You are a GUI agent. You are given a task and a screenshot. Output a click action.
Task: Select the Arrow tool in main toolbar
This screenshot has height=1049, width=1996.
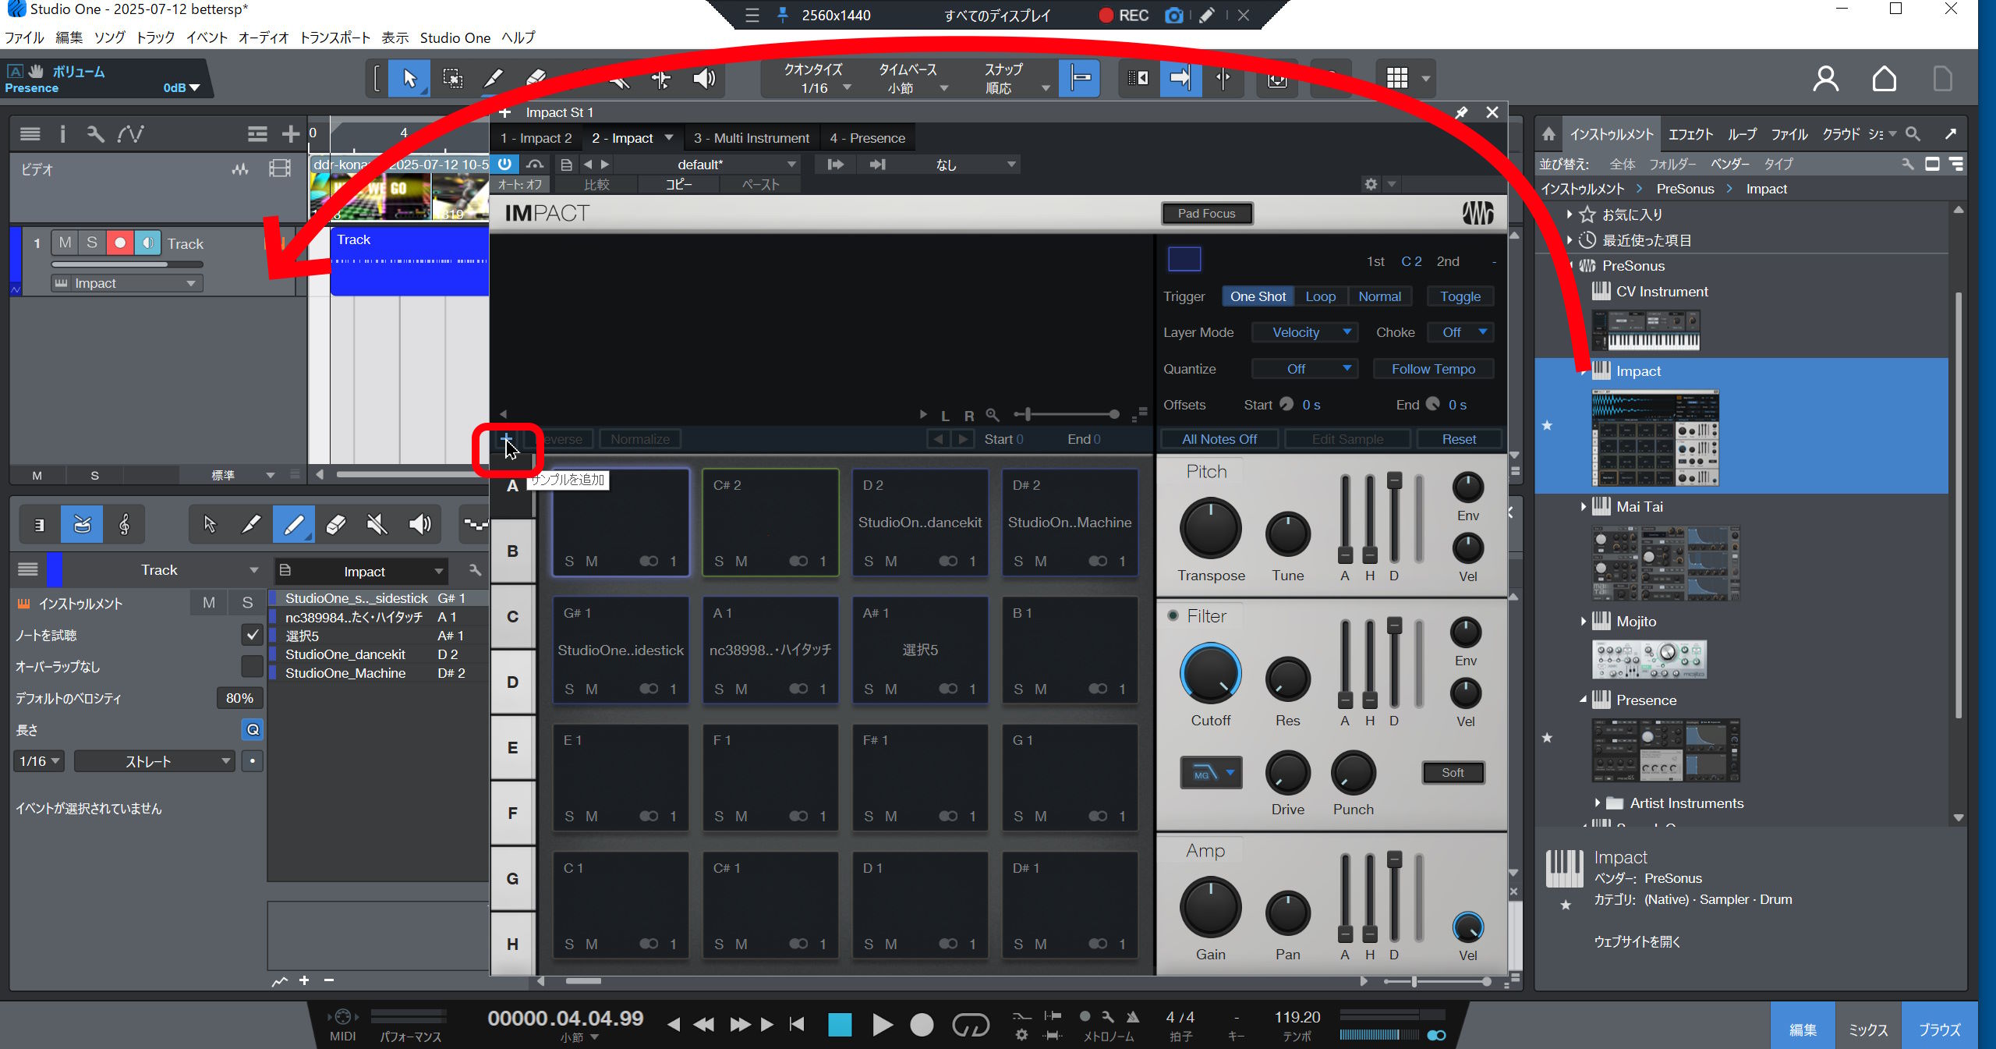point(409,78)
